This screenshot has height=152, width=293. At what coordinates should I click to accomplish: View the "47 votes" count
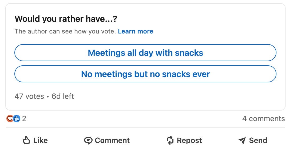click(x=29, y=96)
